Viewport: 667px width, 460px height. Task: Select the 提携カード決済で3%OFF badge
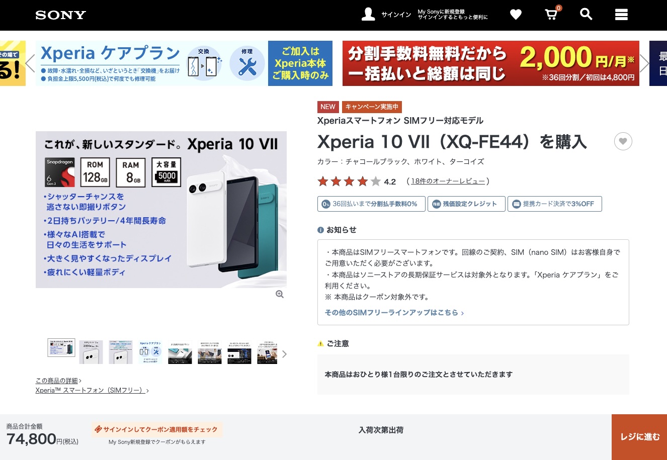tap(554, 204)
